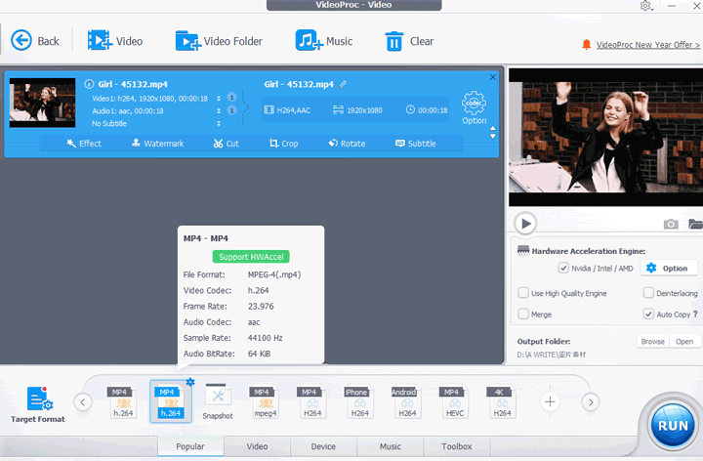Open the Rotate tool
Viewport: 703px width, 461px height.
pyautogui.click(x=347, y=144)
